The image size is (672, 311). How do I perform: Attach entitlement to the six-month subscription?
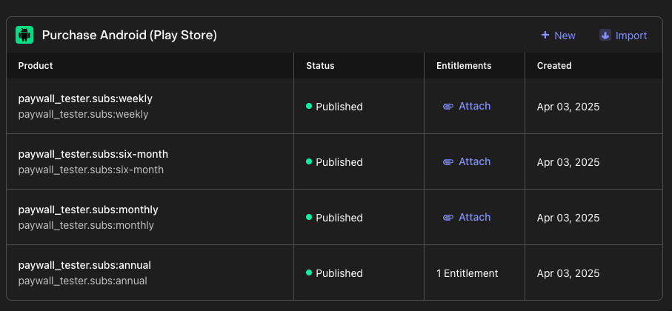click(474, 161)
